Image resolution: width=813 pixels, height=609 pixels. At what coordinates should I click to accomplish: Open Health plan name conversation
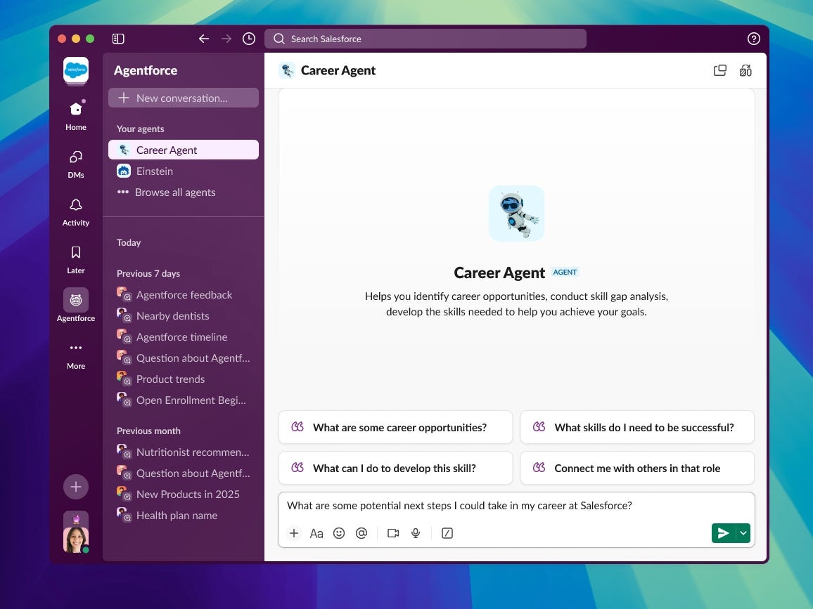(183, 516)
